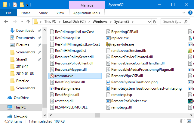Click the OneDrive cloud icon
Image resolution: width=194 pixels, height=125 pixels.
[x=10, y=98]
